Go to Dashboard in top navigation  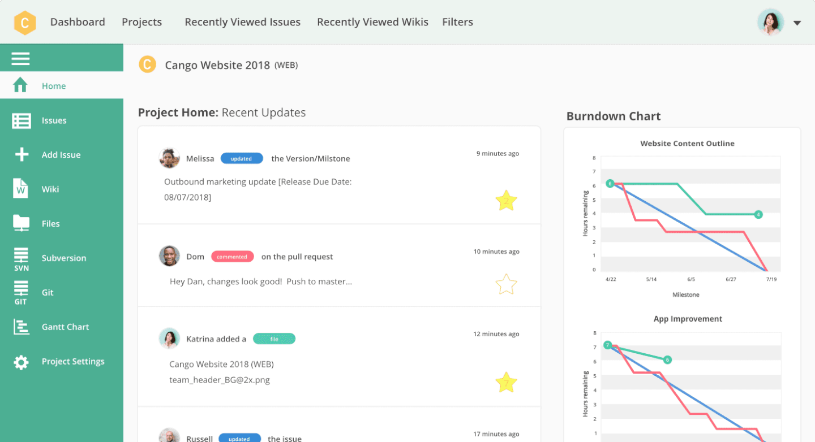pos(78,22)
